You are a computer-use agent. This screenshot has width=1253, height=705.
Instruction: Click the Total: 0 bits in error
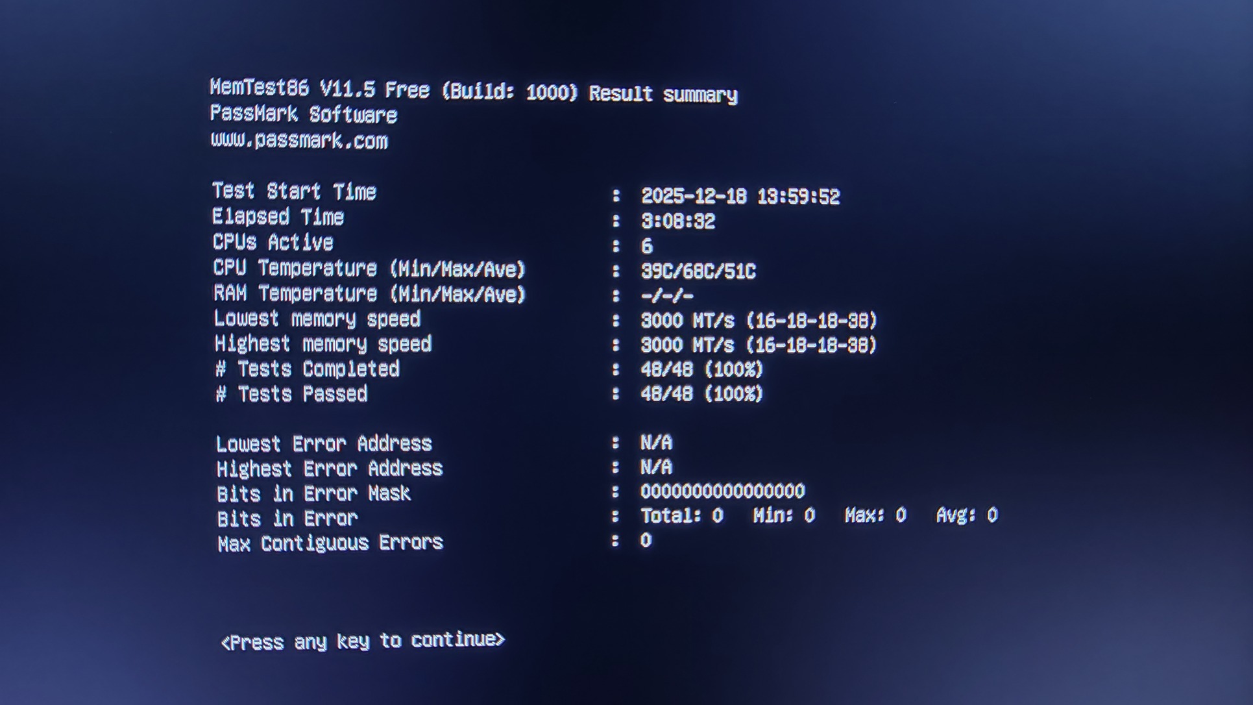[x=681, y=515]
